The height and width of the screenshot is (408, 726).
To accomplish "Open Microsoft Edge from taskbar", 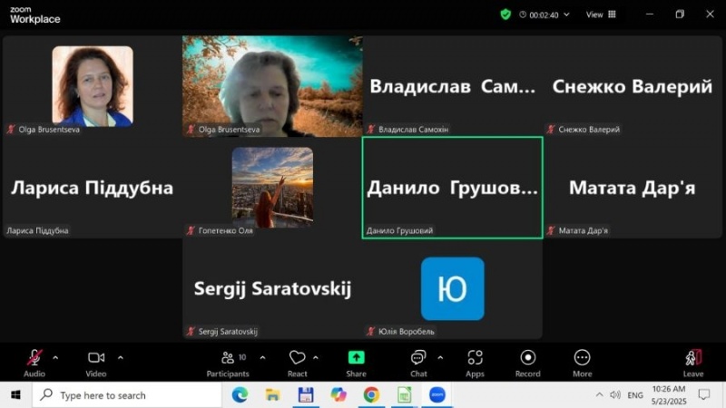I will pos(240,395).
